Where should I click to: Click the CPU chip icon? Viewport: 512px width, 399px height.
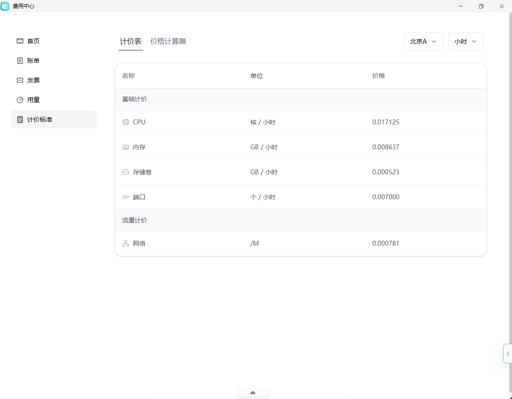point(126,122)
